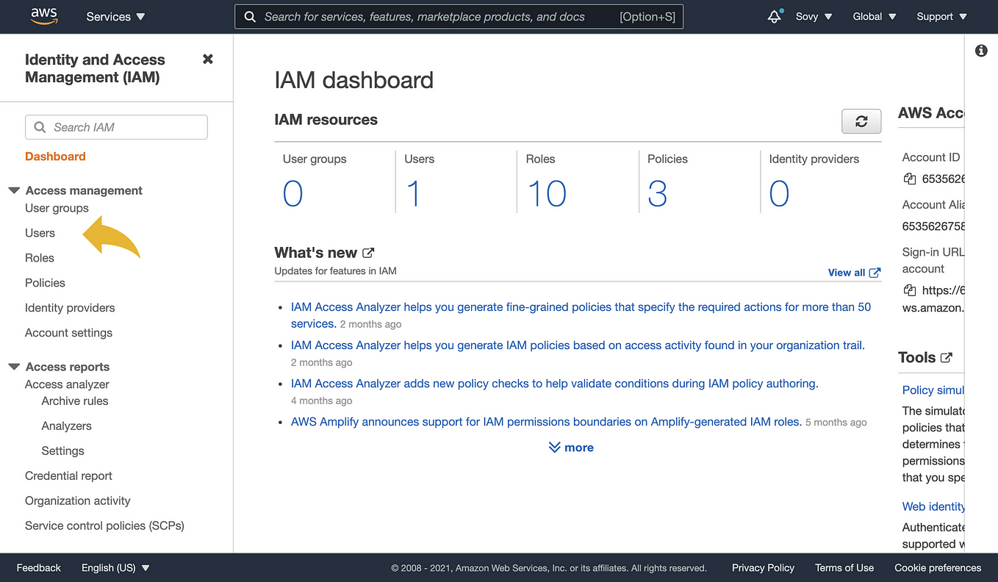Open Access analyzer in the sidebar
The height and width of the screenshot is (582, 998).
point(67,384)
